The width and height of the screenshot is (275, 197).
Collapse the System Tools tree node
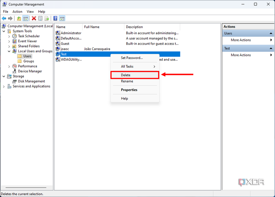click(4, 31)
